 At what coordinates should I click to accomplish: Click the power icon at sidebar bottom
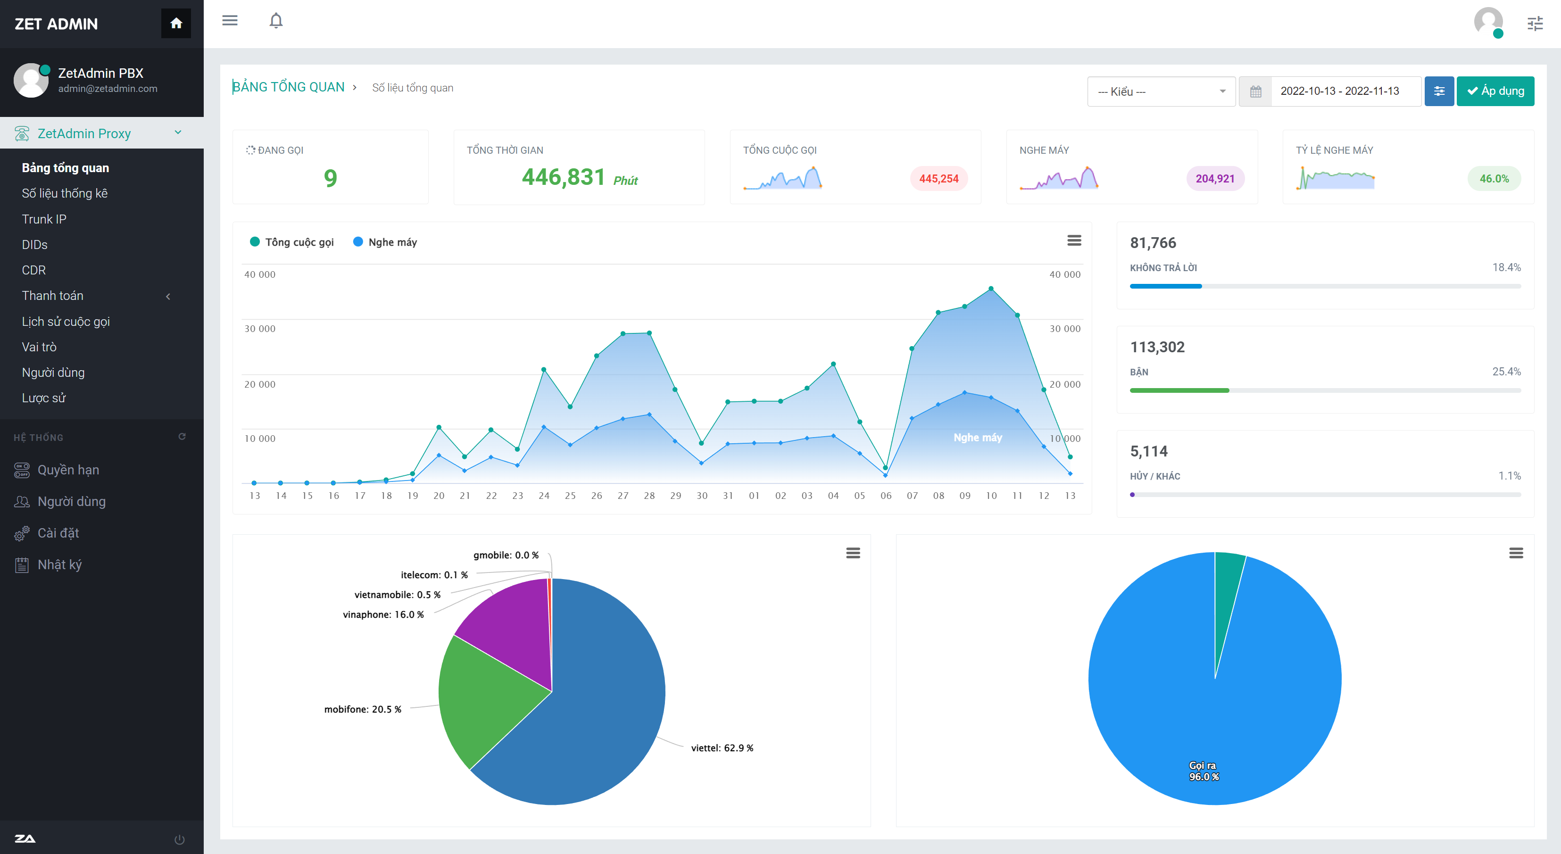[179, 839]
